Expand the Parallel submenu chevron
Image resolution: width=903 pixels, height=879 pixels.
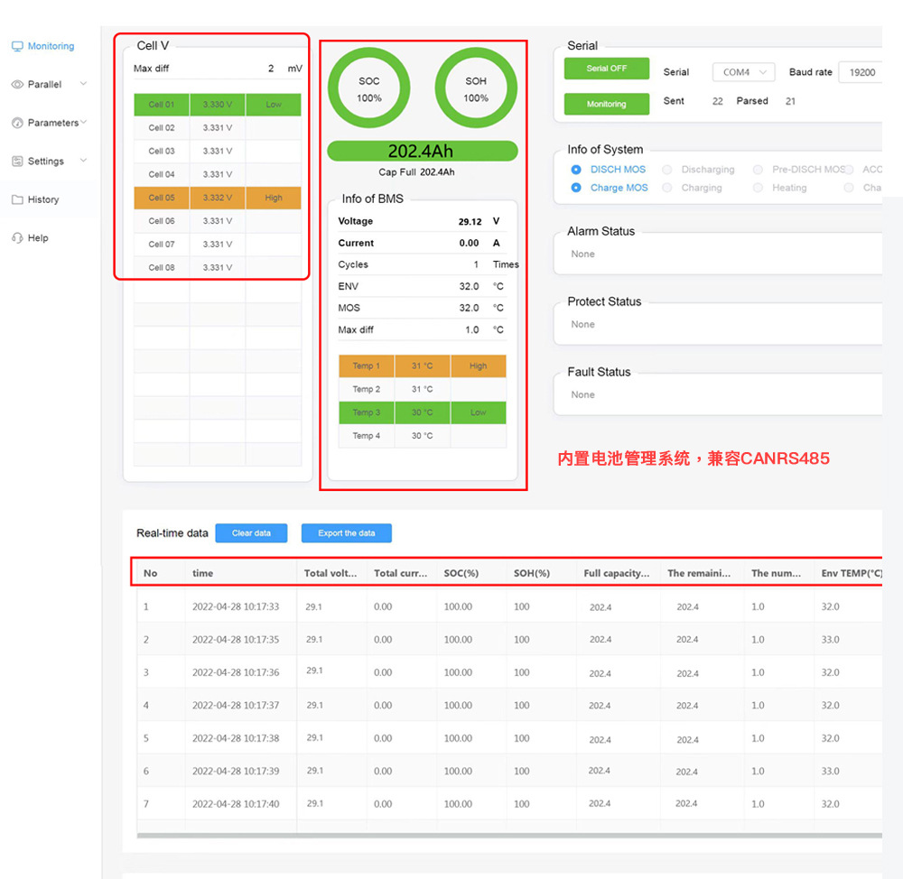pos(83,84)
